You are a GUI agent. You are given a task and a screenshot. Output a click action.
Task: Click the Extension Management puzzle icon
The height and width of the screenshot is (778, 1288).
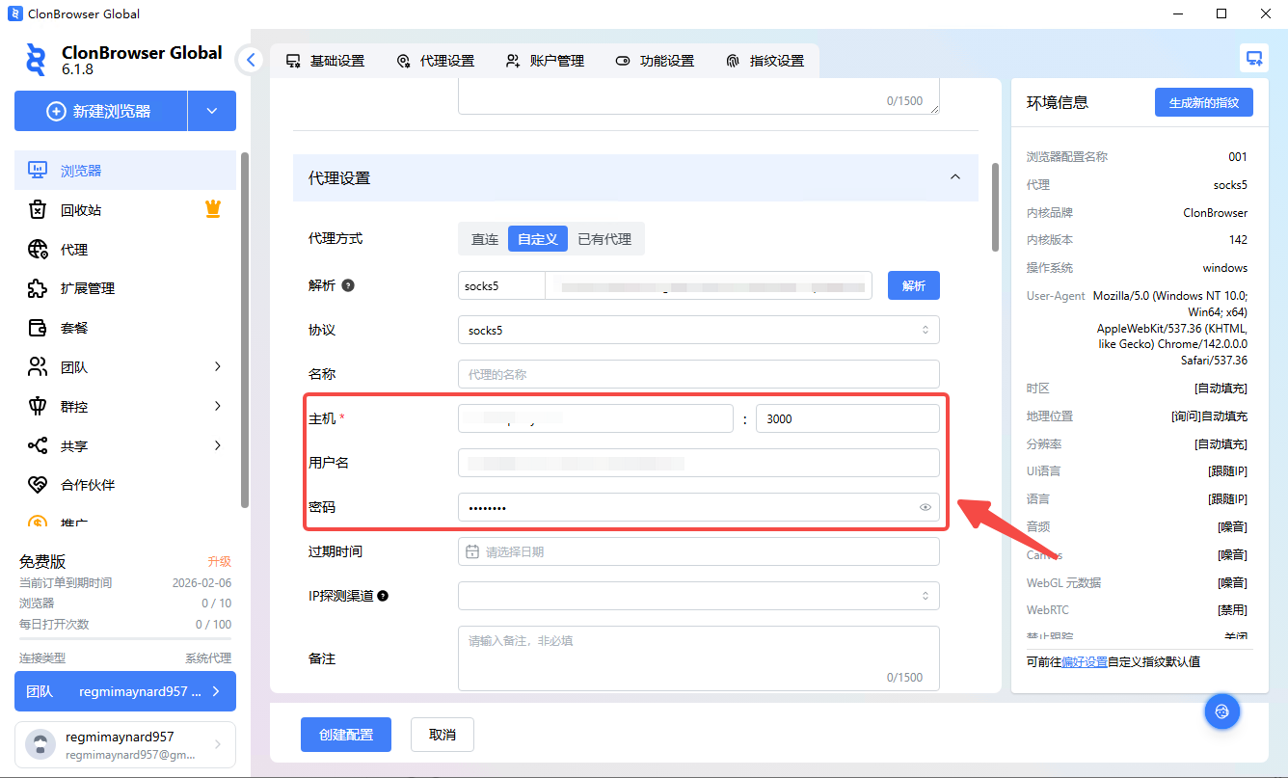38,288
